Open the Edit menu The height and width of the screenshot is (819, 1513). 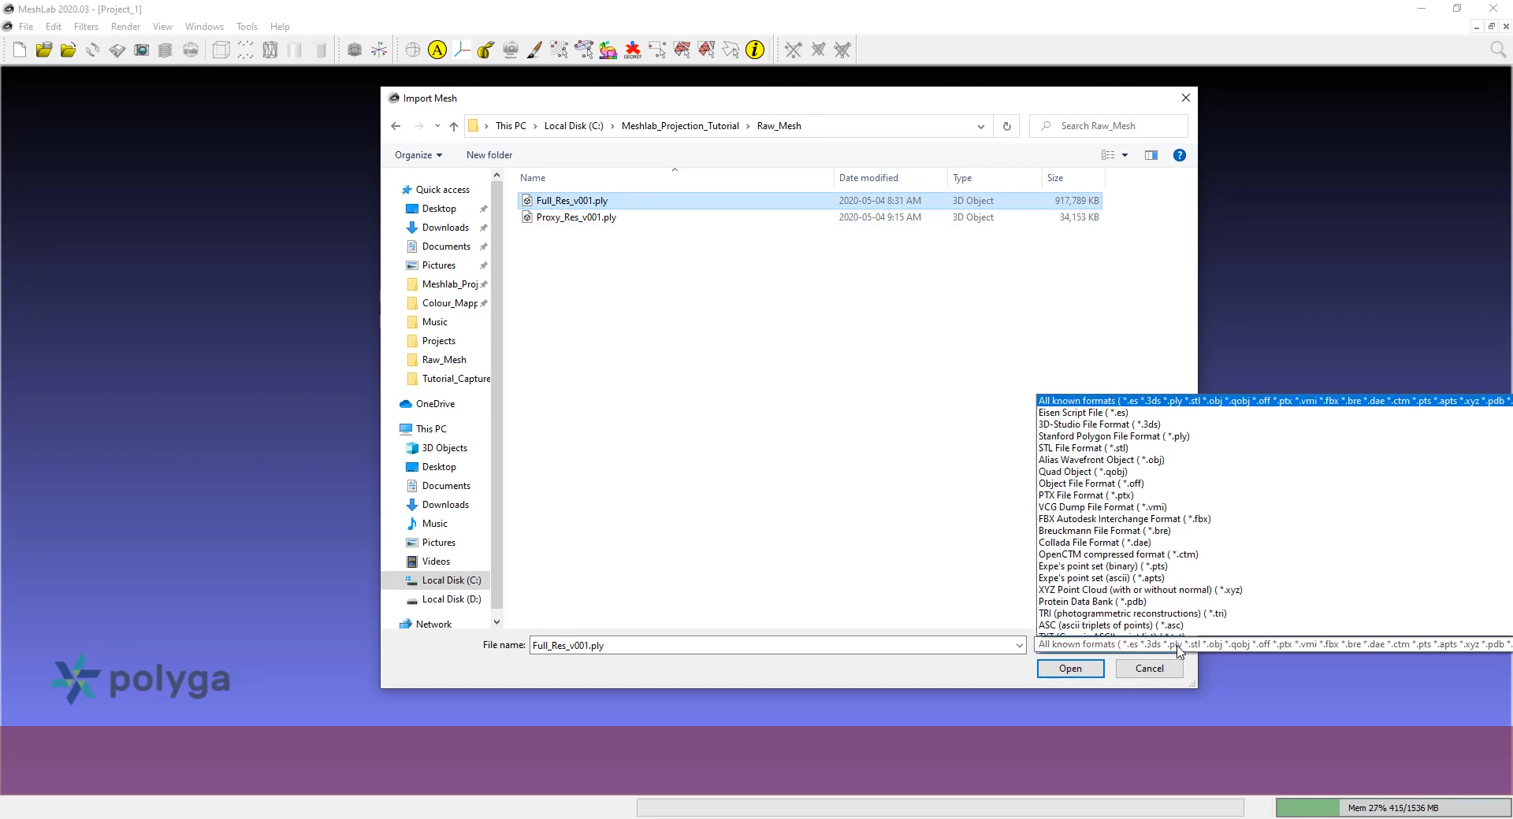(x=54, y=27)
